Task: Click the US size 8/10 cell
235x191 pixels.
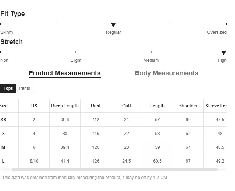Action: [34, 161]
